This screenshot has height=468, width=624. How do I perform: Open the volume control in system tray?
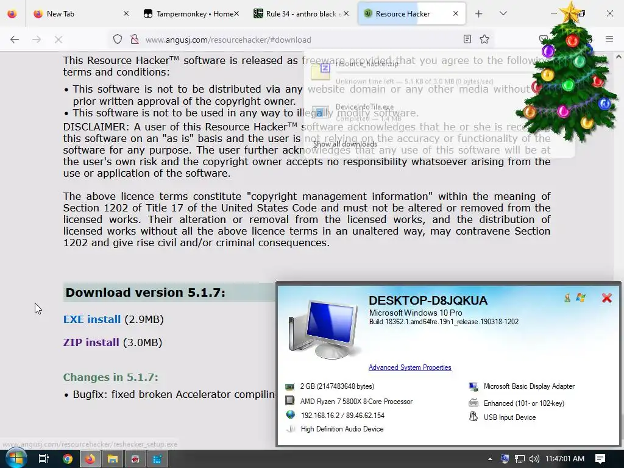point(534,459)
